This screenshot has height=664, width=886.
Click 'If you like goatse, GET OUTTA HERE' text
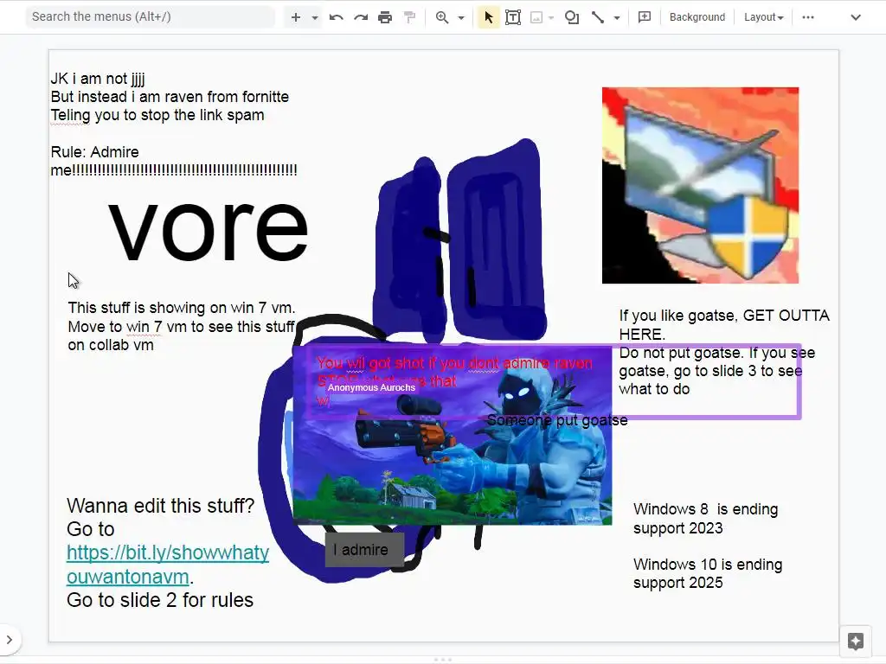(724, 325)
